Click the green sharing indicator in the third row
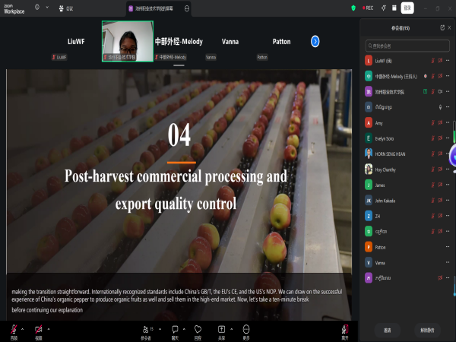This screenshot has width=456, height=342. 425,91
